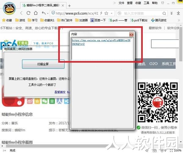This screenshot has height=153, width=183.
Task: Click the search magnifier icon
Action: point(164,13)
